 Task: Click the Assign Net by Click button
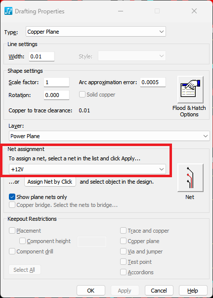click(x=50, y=182)
